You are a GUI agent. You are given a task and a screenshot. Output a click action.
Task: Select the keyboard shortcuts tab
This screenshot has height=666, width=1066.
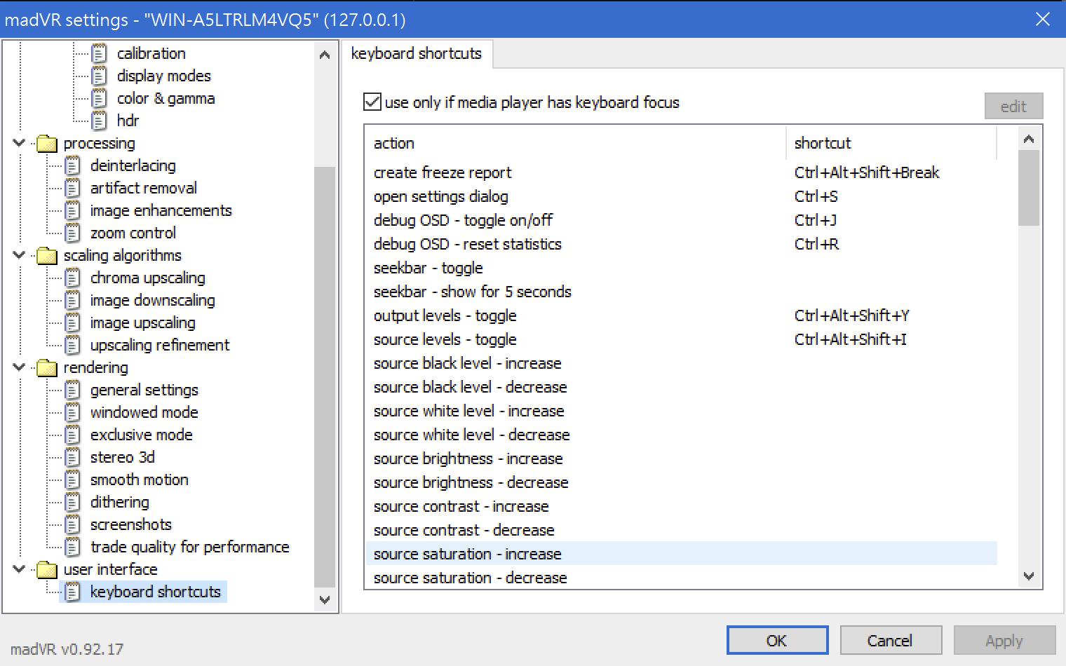pyautogui.click(x=417, y=54)
